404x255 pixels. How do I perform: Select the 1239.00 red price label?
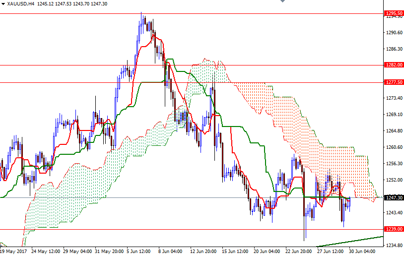[x=394, y=229]
